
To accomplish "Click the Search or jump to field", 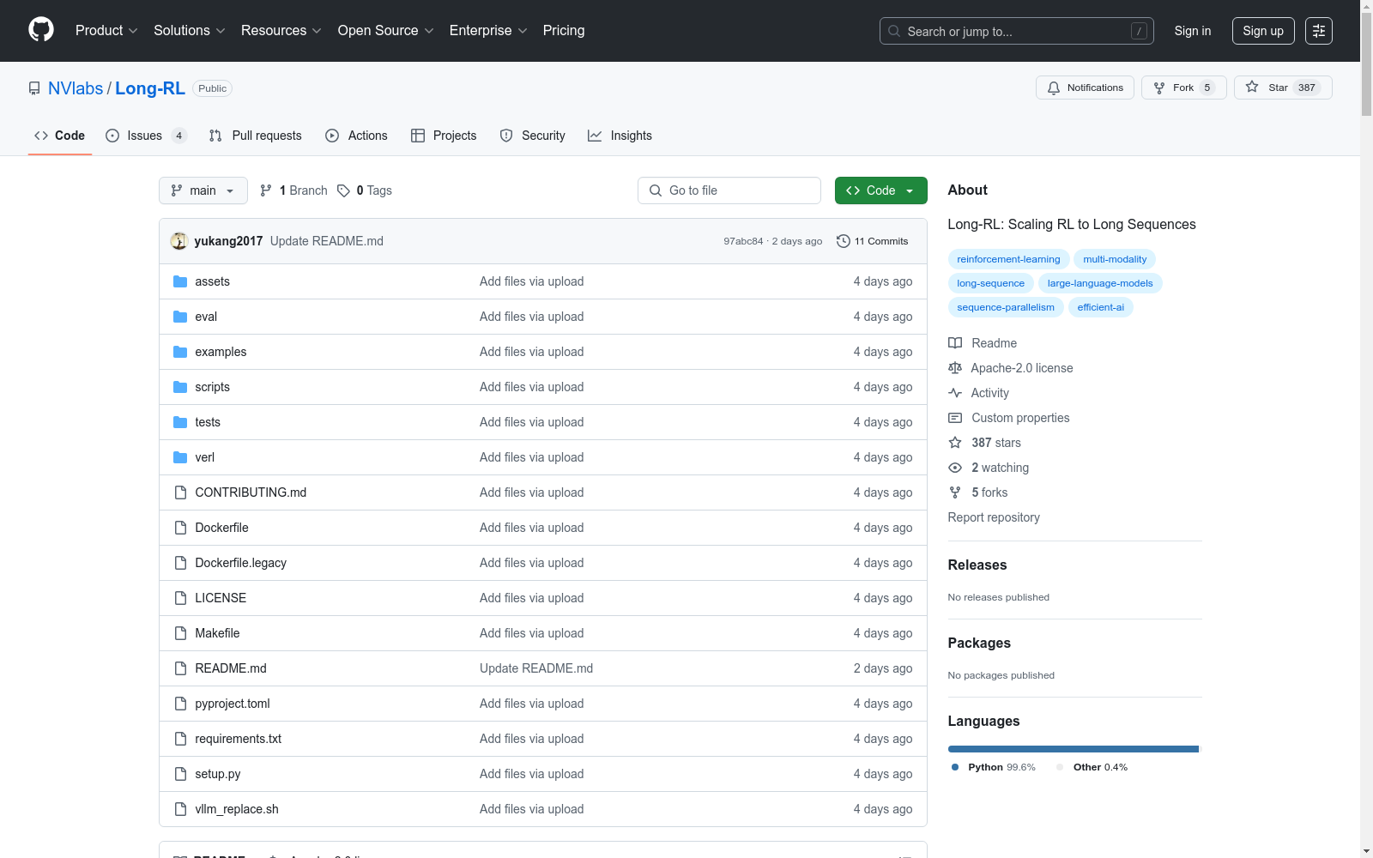I will click(1017, 31).
